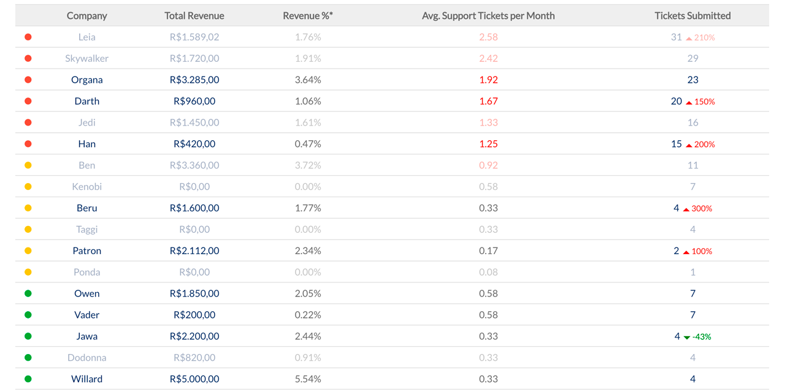Screen dimensions: 785x392
Task: Click the red status dot for Leia
Action: pyautogui.click(x=28, y=37)
